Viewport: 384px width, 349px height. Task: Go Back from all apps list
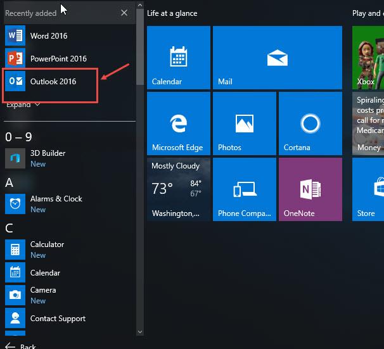pos(20,346)
